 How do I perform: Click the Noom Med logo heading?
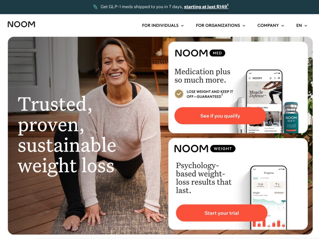200,53
